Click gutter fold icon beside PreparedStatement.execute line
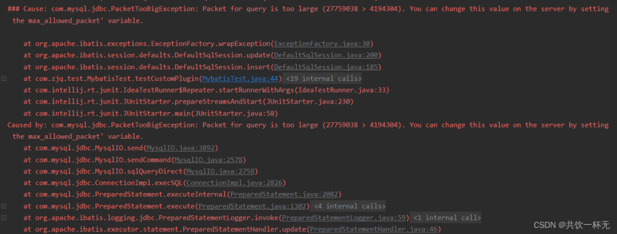 coord(3,206)
